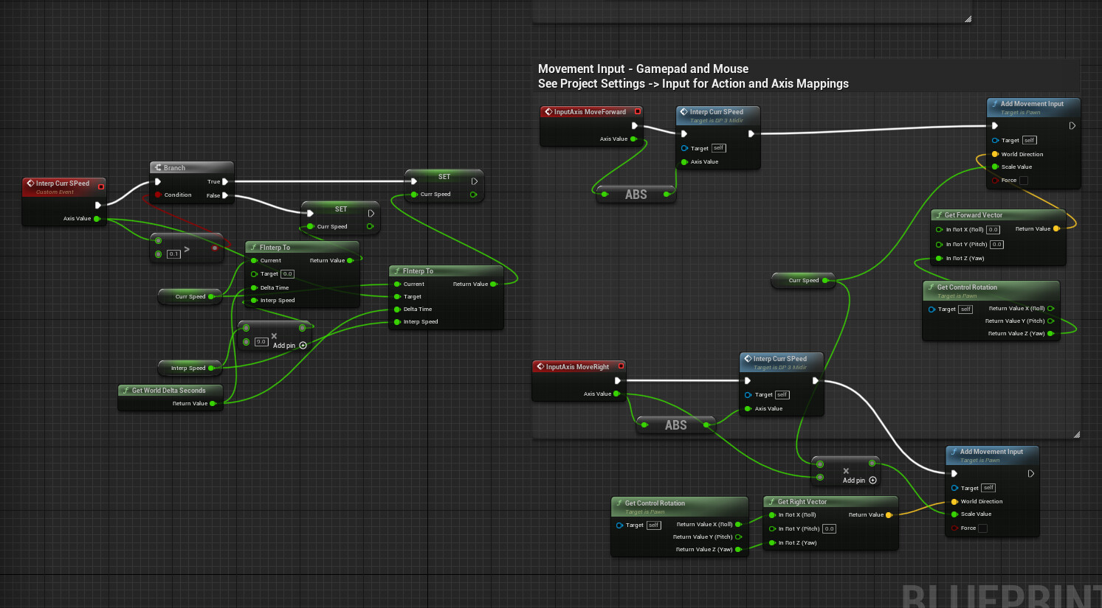Select the Interp Curr SPeed custom event node
This screenshot has height=608, width=1102.
[x=63, y=184]
